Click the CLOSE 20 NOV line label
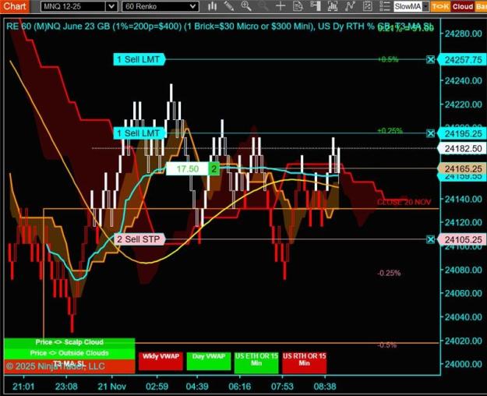This screenshot has height=396, width=487. click(404, 203)
